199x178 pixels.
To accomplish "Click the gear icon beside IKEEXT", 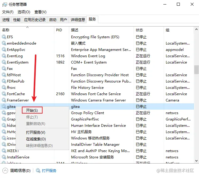I will point(4,151).
